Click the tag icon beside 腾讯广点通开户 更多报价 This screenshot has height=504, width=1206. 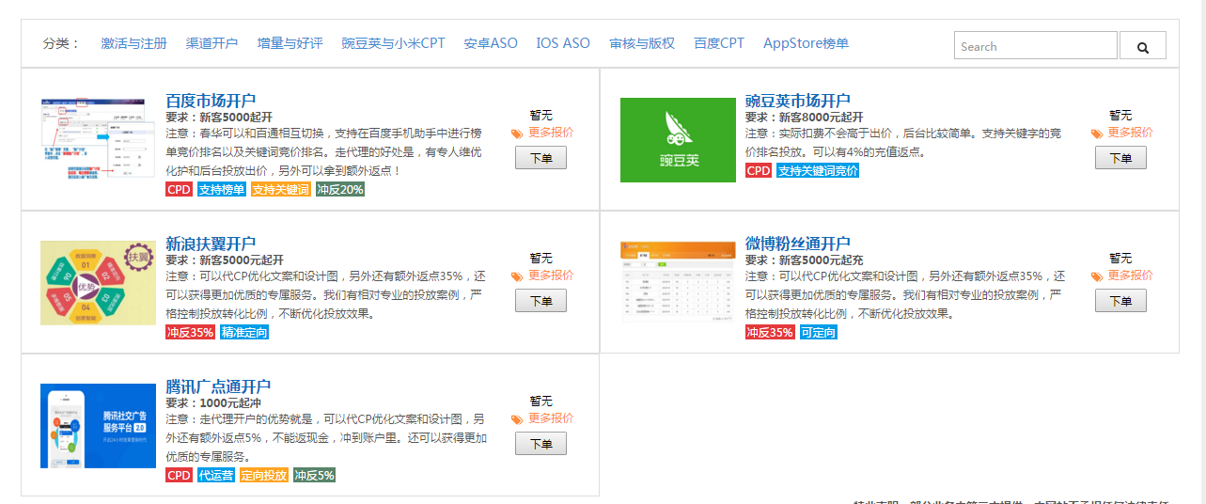point(517,419)
